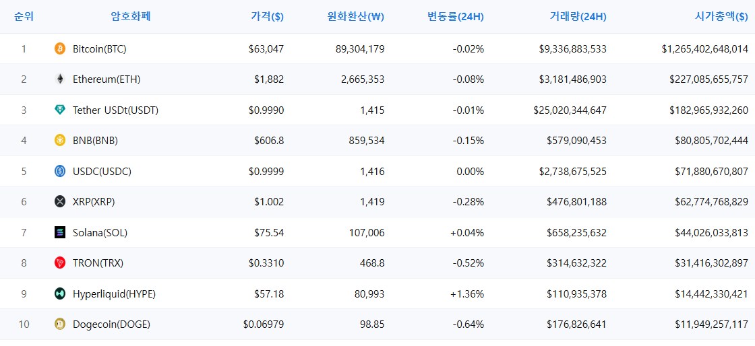This screenshot has height=346, width=755.
Task: Click the volume $9,336,883,533
Action: 573,49
